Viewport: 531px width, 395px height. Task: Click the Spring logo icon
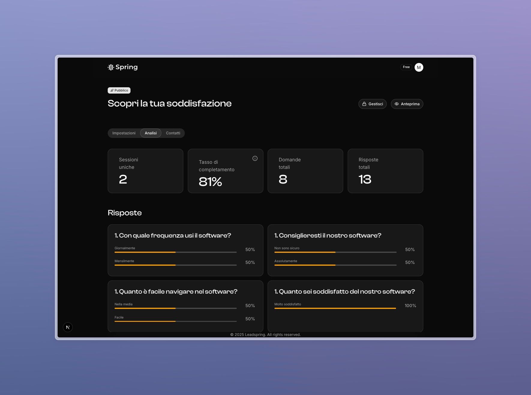(x=111, y=67)
